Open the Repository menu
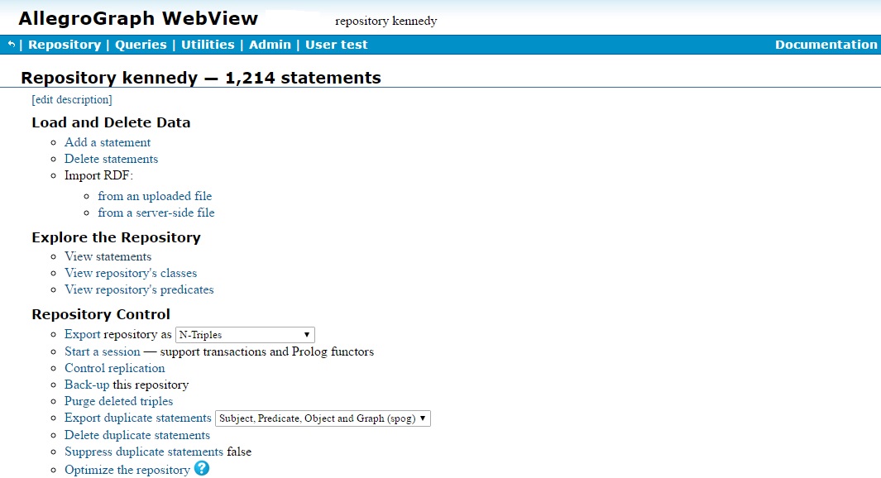The image size is (881, 478). (x=64, y=45)
